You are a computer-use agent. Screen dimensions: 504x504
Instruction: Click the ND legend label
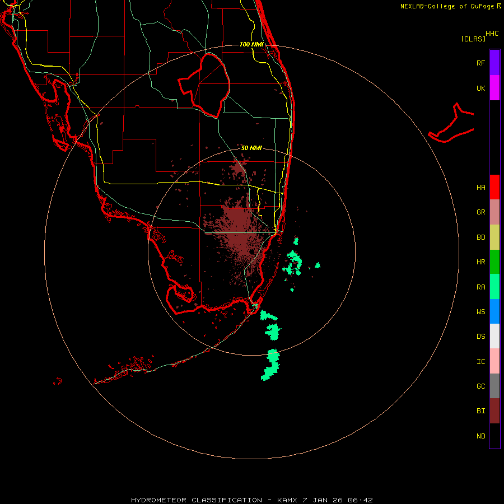pos(481,436)
